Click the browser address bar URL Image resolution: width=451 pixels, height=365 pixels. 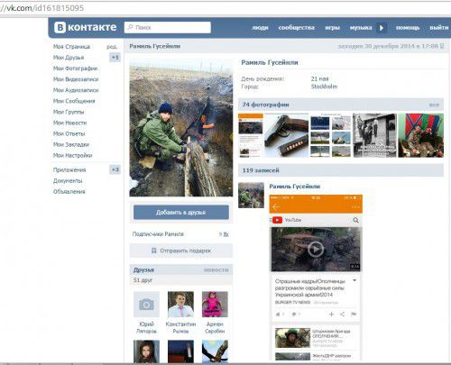click(x=42, y=8)
